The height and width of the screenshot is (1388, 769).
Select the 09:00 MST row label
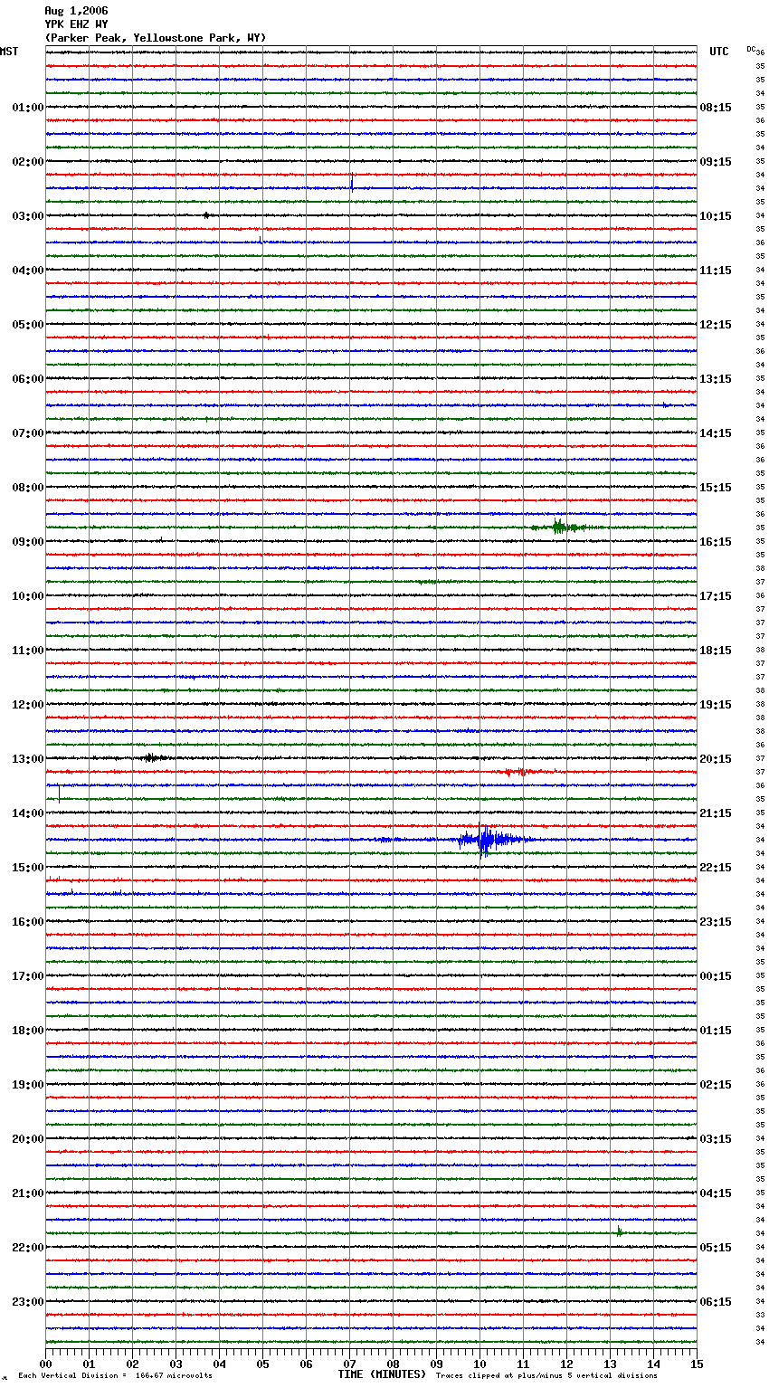[28, 542]
